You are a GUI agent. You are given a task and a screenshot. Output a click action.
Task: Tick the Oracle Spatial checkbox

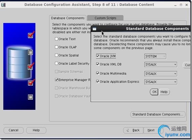(x=57, y=55)
